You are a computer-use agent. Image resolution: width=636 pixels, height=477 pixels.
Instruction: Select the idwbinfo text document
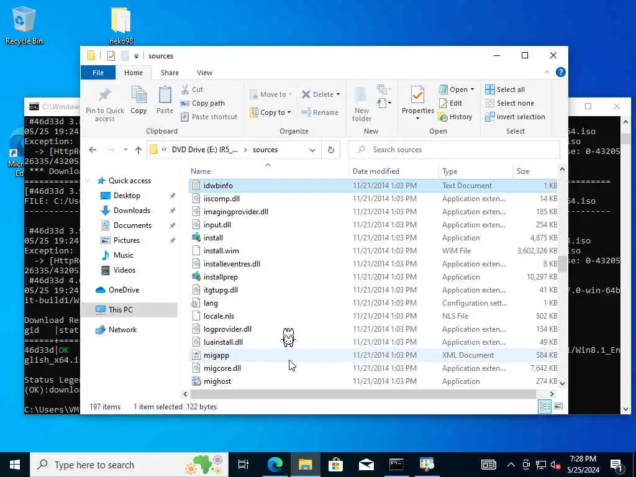[x=373, y=185]
